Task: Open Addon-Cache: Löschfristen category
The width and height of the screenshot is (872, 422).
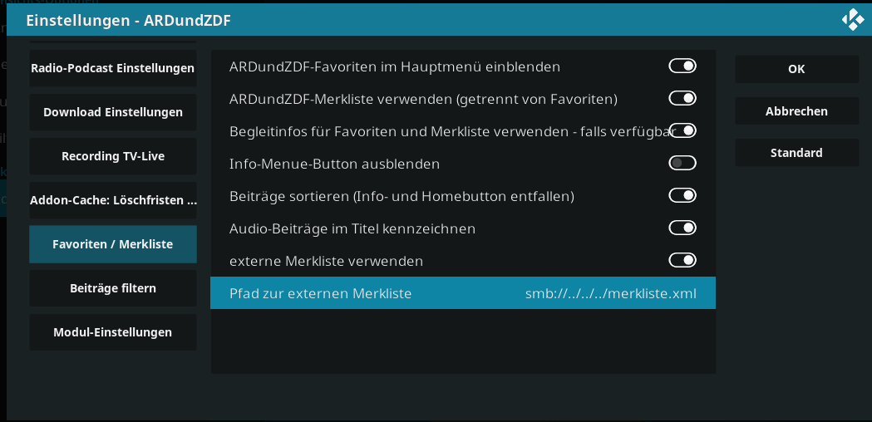Action: point(113,200)
